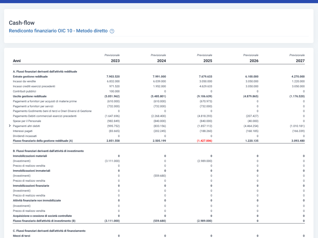Click the value 1.220.135
This screenshot has width=318, height=238.
252,141
